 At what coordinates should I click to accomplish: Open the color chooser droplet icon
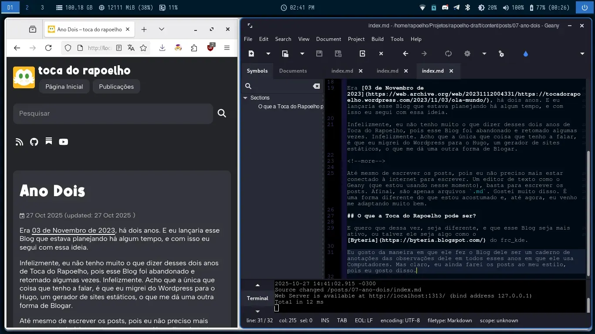click(525, 53)
